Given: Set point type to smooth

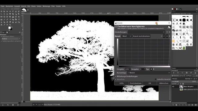Looking at the screenshot, I should pos(151,69).
